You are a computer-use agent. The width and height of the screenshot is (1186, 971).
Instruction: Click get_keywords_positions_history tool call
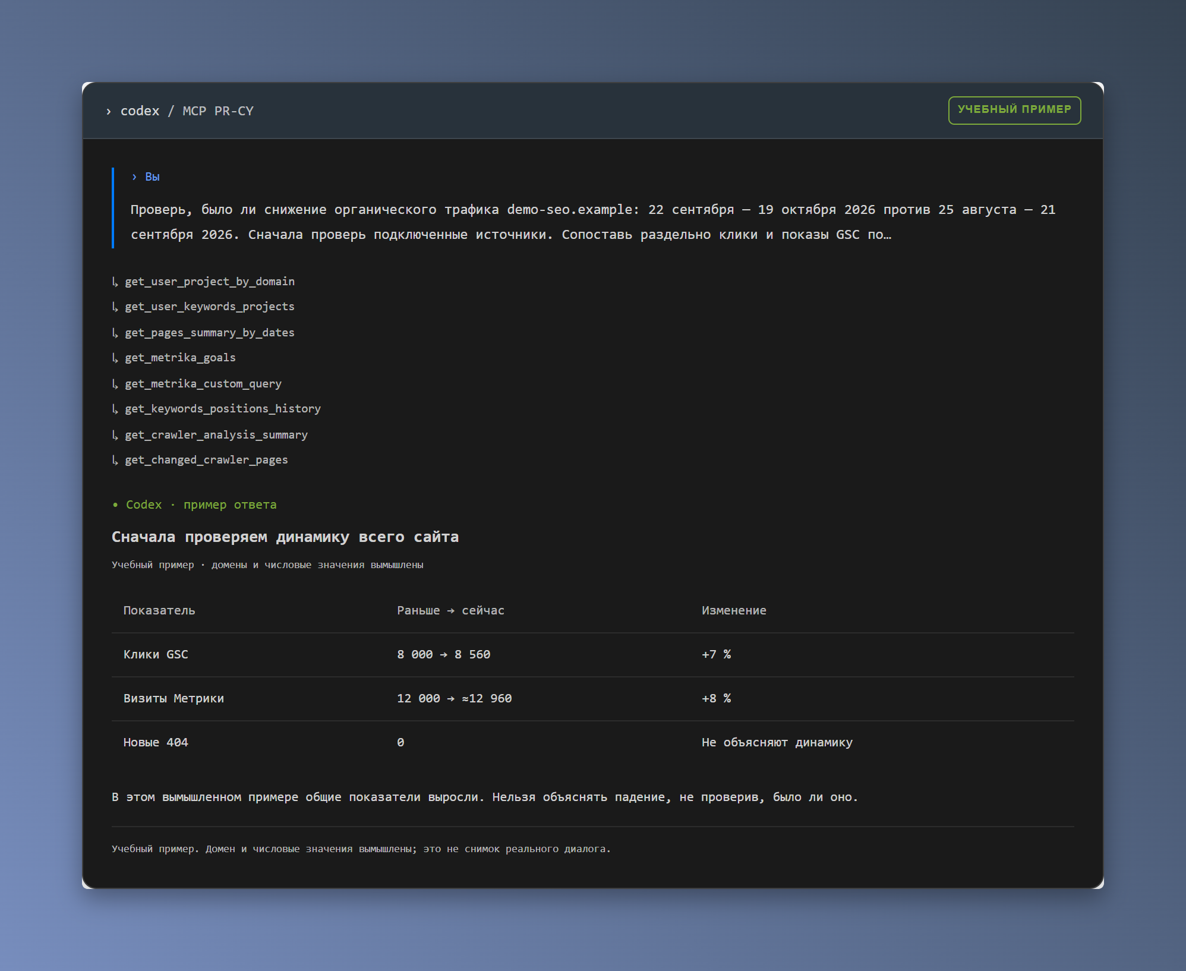[x=223, y=408]
